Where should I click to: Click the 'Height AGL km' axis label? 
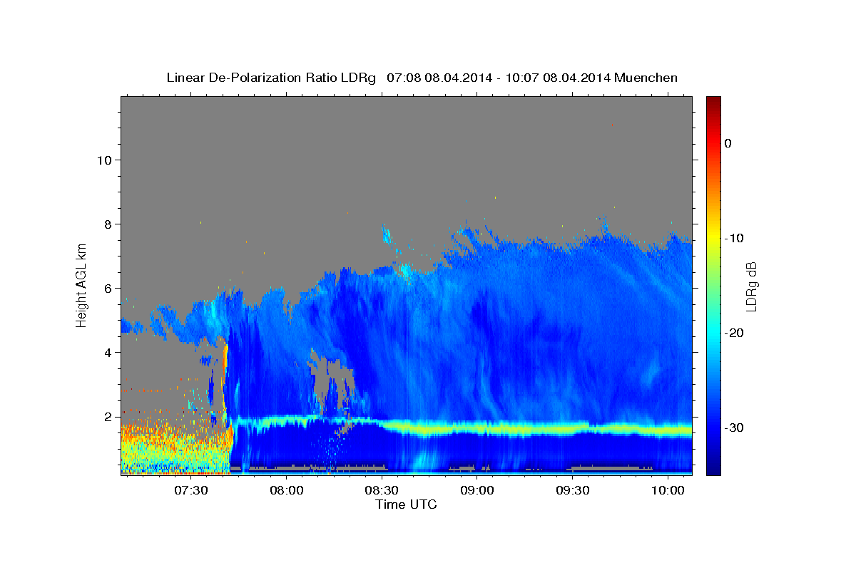(x=81, y=284)
